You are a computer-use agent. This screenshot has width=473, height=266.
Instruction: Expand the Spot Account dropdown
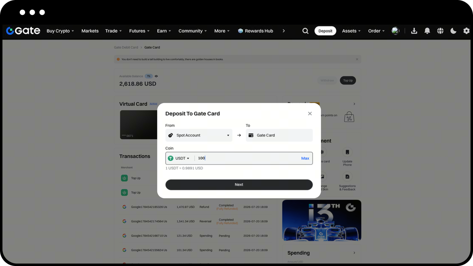pyautogui.click(x=199, y=135)
